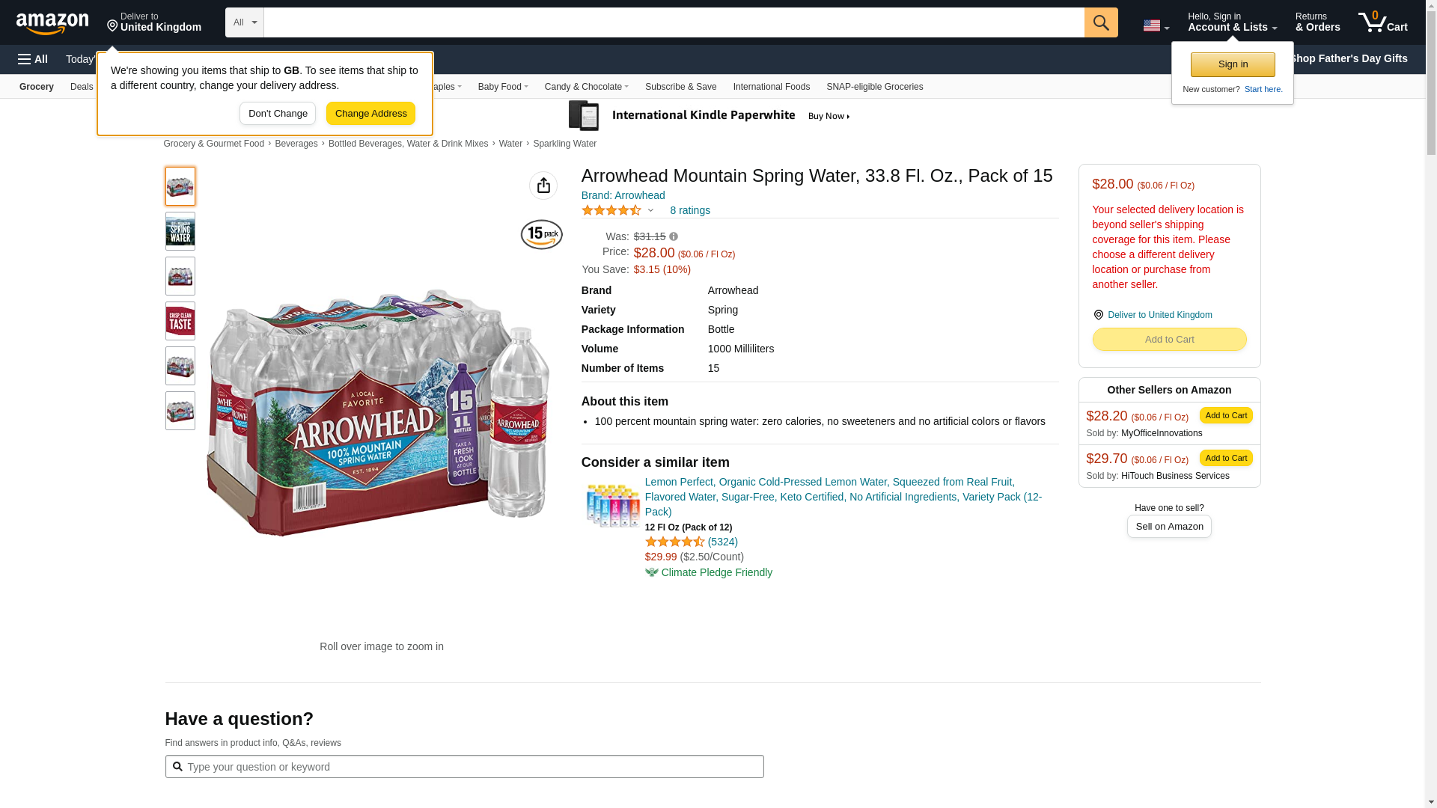Open the Candy & Chocolate menu
Image resolution: width=1437 pixels, height=808 pixels.
(586, 87)
